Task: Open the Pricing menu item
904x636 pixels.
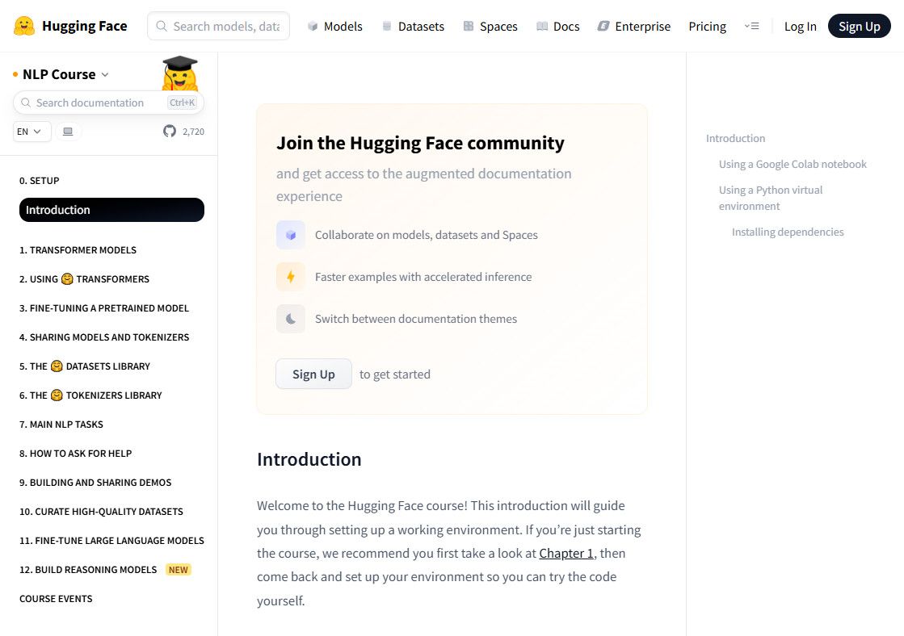Action: click(707, 27)
